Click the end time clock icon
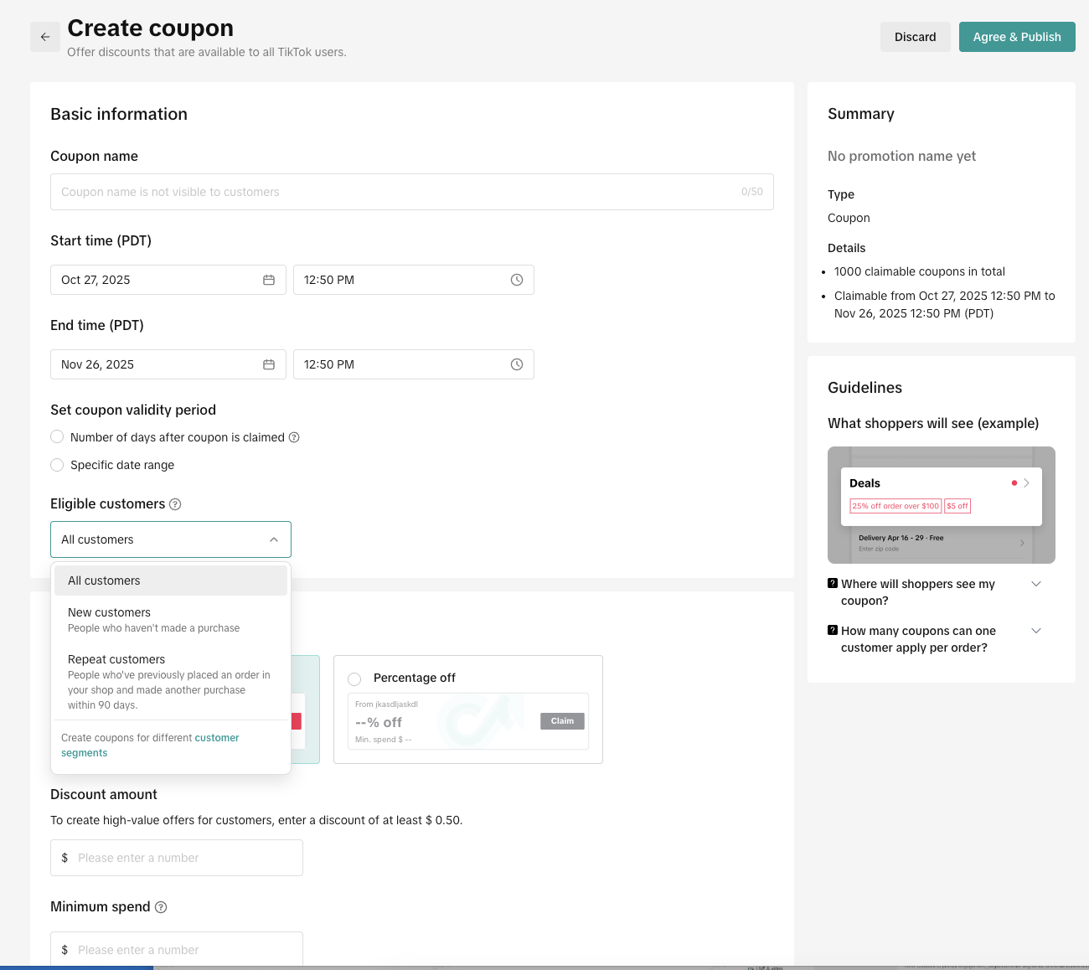The image size is (1089, 970). coord(517,364)
